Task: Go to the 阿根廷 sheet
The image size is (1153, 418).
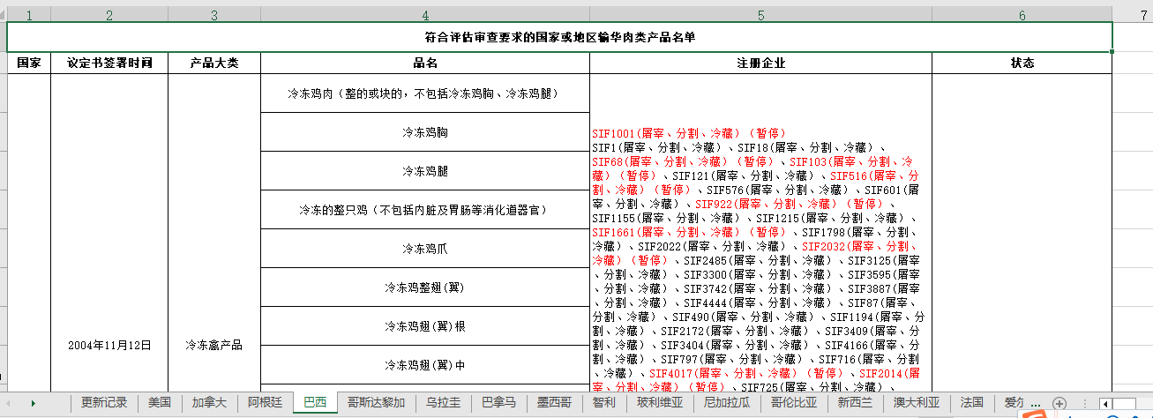Action: pyautogui.click(x=265, y=402)
